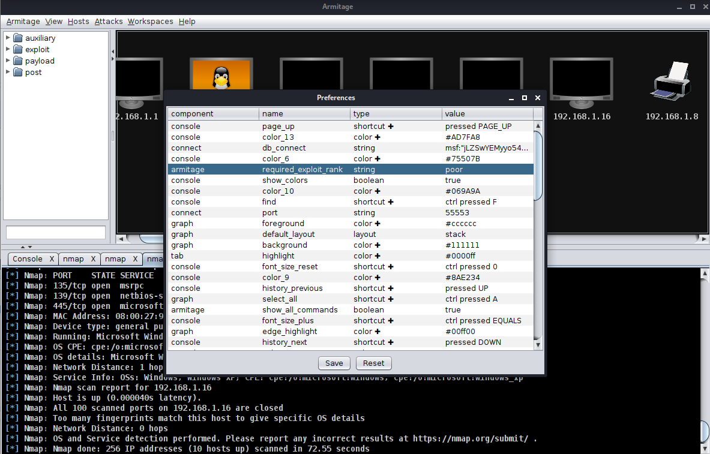Click the scroll down arrow in Preferences table
Image resolution: width=710 pixels, height=454 pixels.
tap(538, 345)
